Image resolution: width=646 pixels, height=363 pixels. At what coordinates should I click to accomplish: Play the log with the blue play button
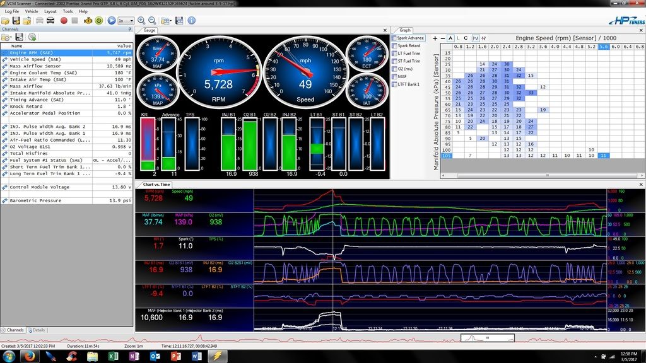point(111,20)
